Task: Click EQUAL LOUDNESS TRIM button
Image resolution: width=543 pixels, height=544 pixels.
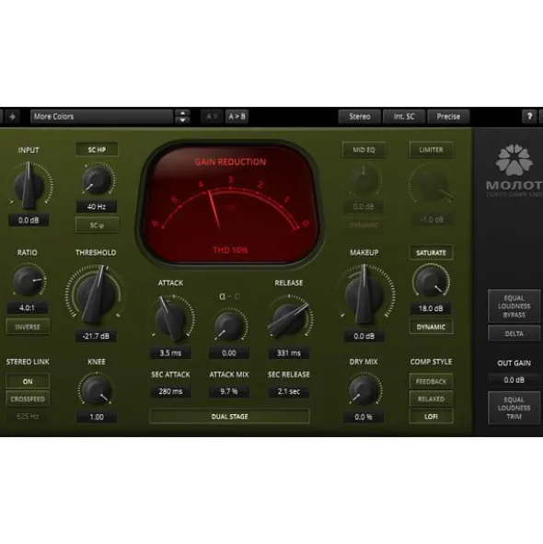Action: [514, 408]
